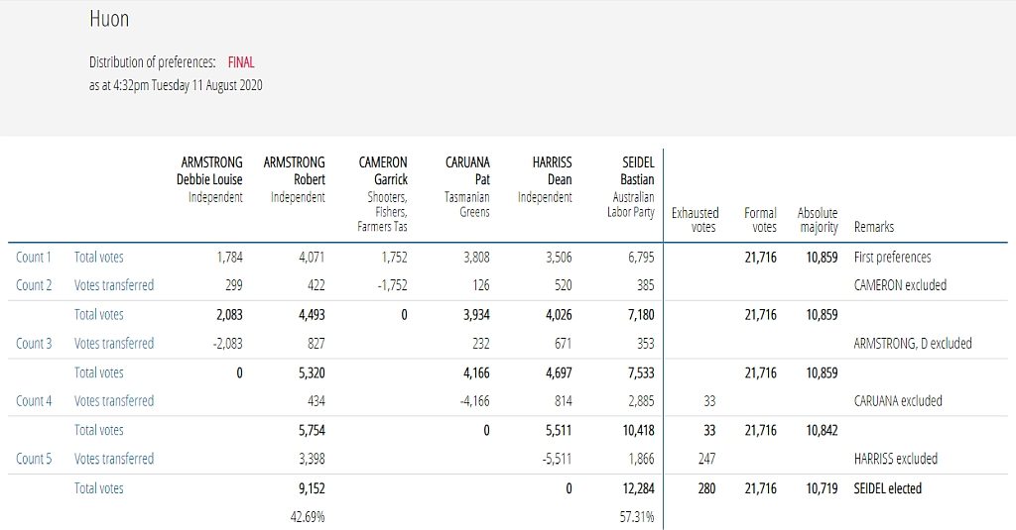Screen dimensions: 1016x530
Task: Click the Count 1 row label
Action: [33, 257]
